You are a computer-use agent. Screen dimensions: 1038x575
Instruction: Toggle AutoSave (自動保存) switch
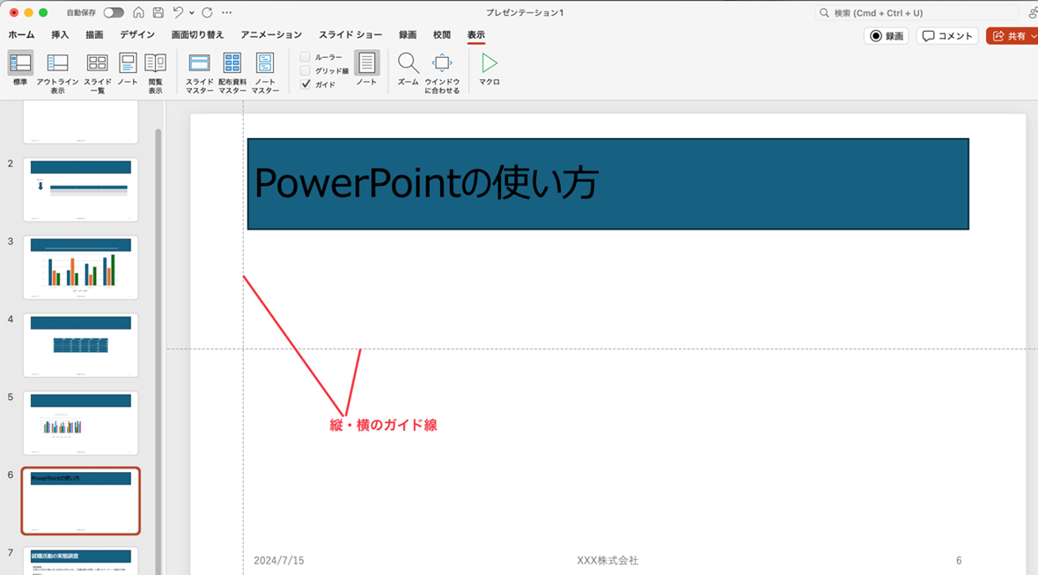click(x=114, y=12)
